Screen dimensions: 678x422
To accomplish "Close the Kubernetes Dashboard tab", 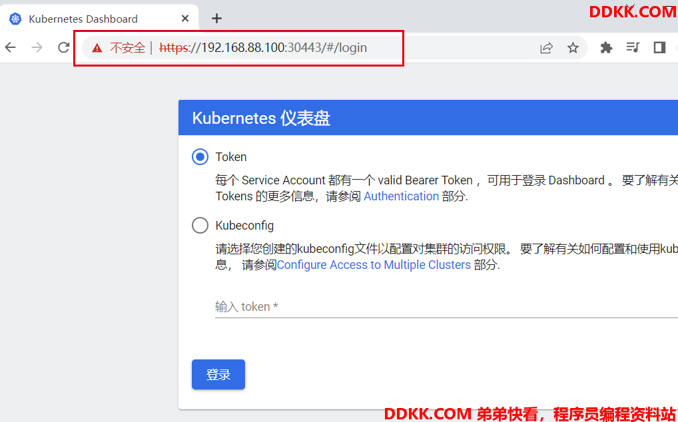I will [185, 19].
